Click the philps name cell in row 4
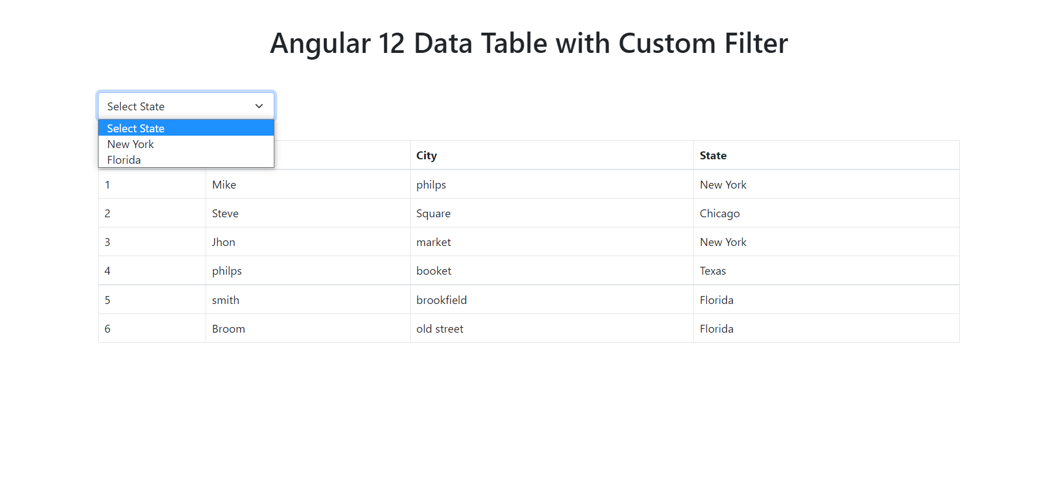This screenshot has width=1046, height=479. 226,271
